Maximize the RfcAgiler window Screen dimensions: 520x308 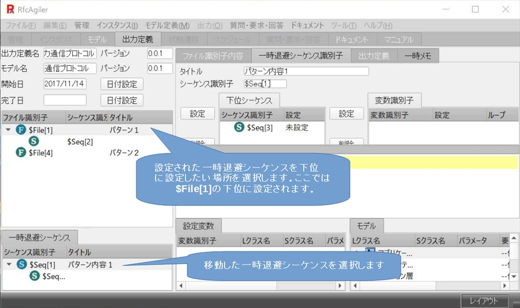click(475, 9)
